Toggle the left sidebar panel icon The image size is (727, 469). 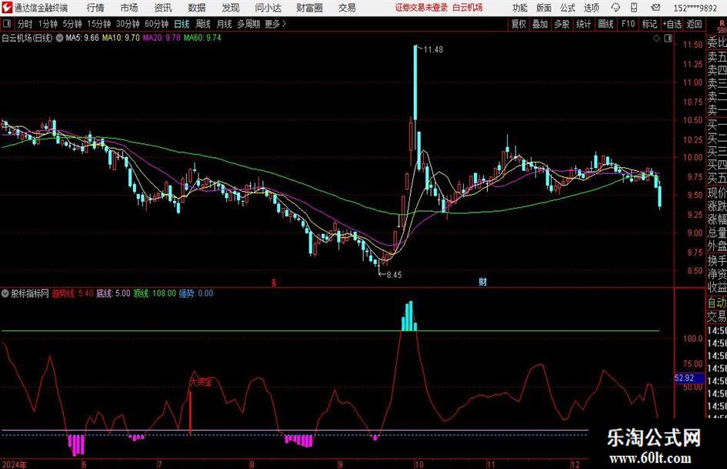(7, 24)
